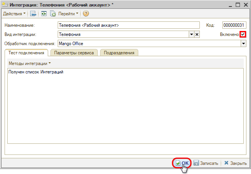Click the Наименование text field
Screen dimensions: 251x174
tap(128, 25)
